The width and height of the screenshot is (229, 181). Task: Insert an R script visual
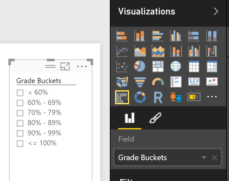tap(158, 97)
